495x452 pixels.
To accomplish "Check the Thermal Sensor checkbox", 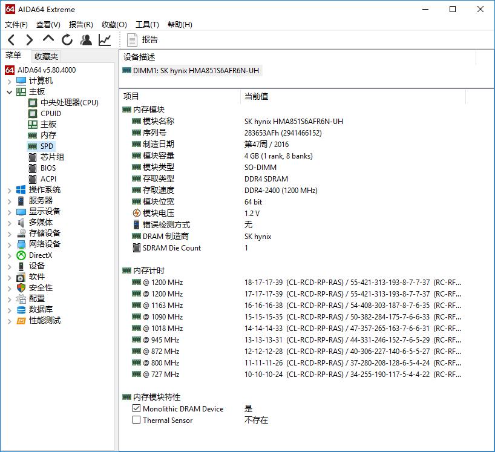I will tap(136, 419).
